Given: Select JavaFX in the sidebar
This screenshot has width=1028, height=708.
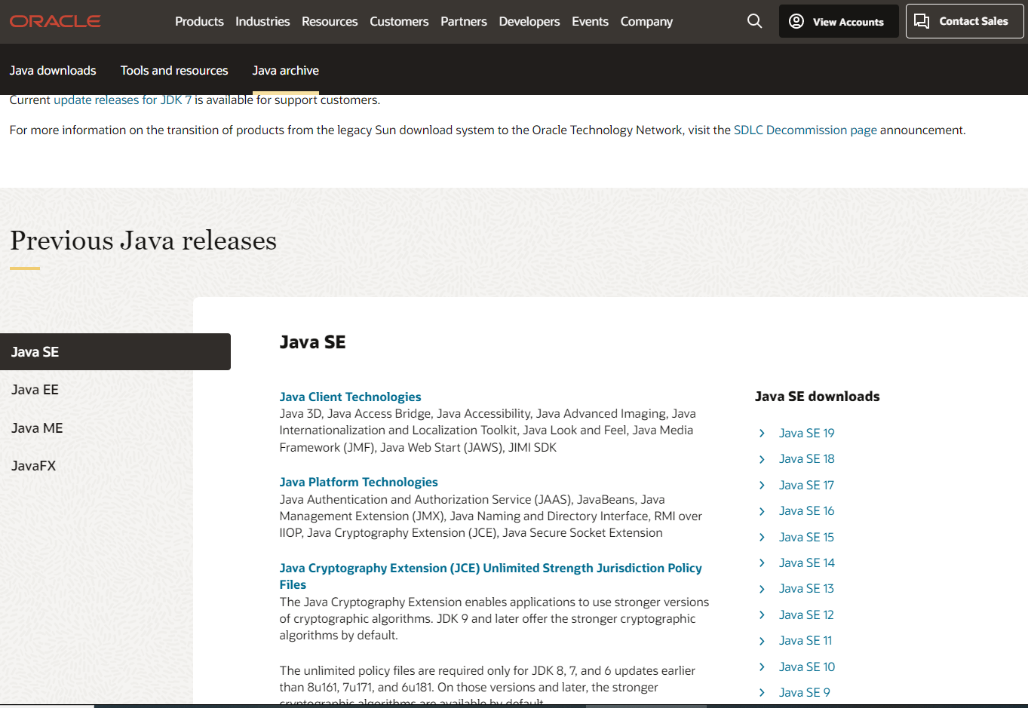Looking at the screenshot, I should coord(34,466).
